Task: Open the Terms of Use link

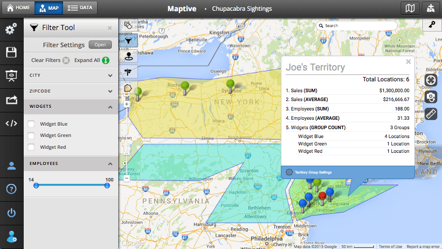Action: (x=390, y=247)
